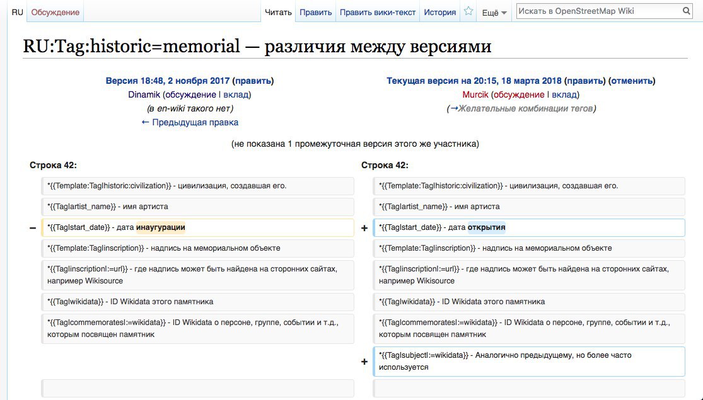Open the Править вики-текст tab
The width and height of the screenshot is (703, 400).
378,12
